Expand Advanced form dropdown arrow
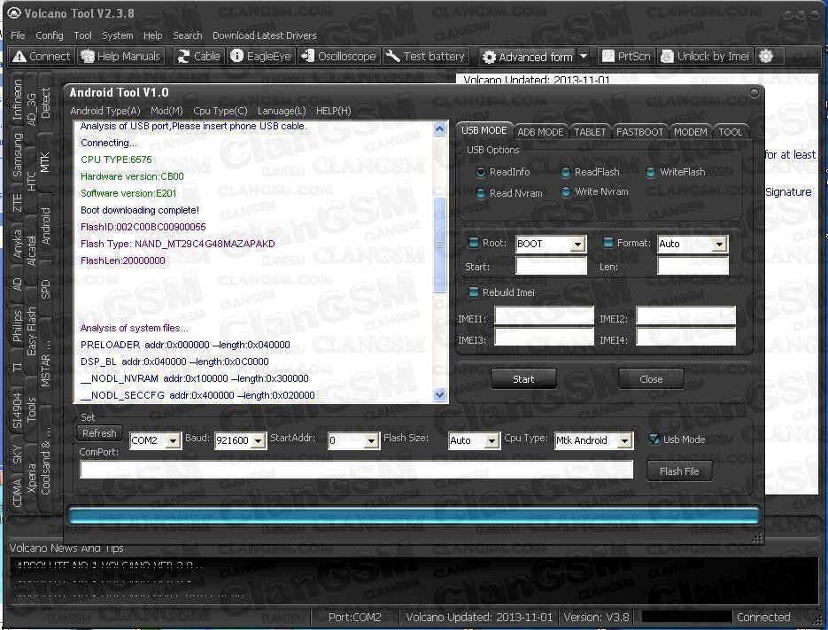 pyautogui.click(x=583, y=56)
